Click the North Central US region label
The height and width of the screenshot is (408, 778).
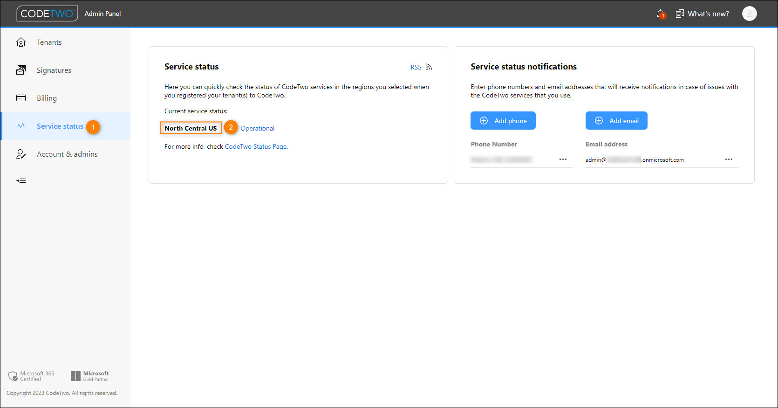(x=191, y=128)
